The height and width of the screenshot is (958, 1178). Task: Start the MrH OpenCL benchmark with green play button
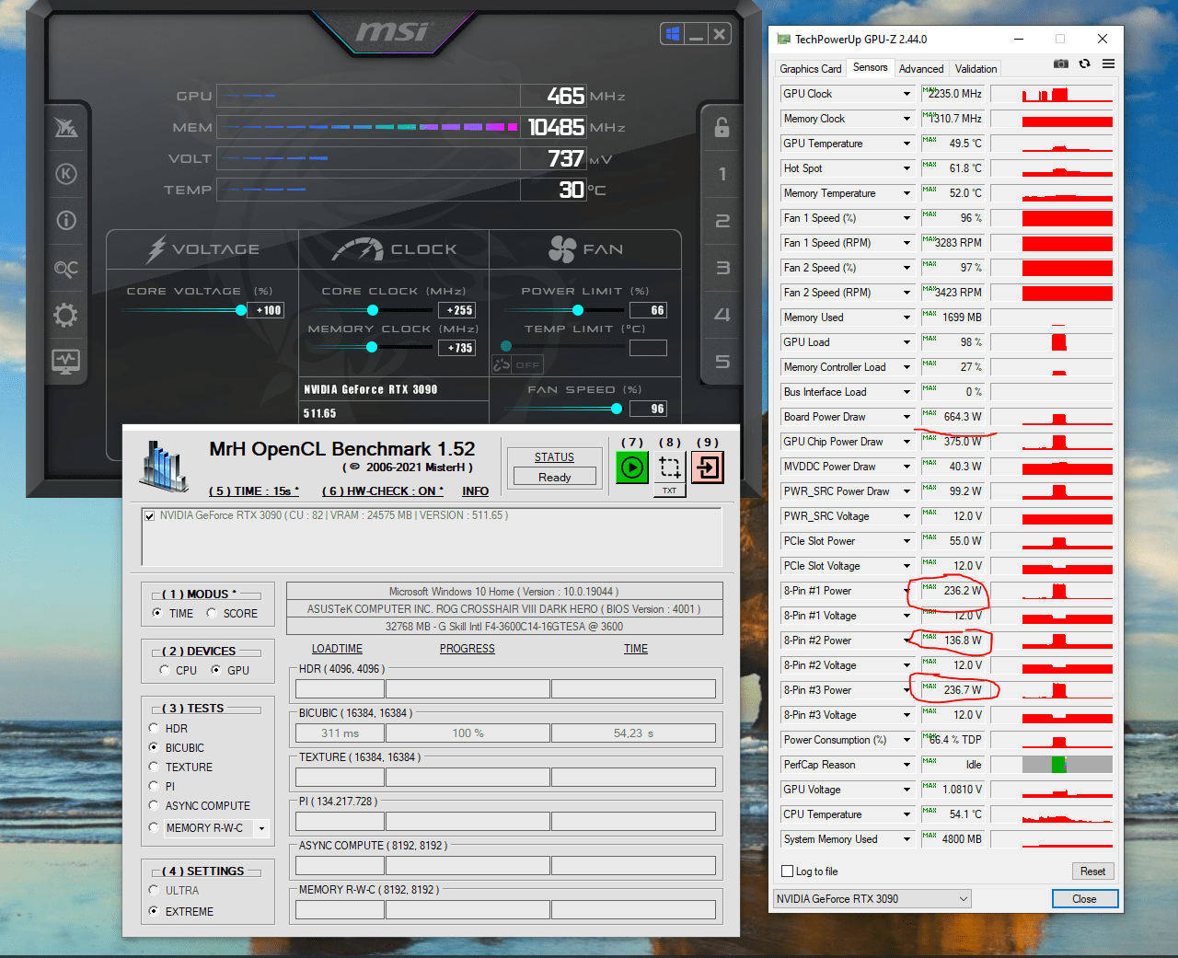click(x=632, y=467)
